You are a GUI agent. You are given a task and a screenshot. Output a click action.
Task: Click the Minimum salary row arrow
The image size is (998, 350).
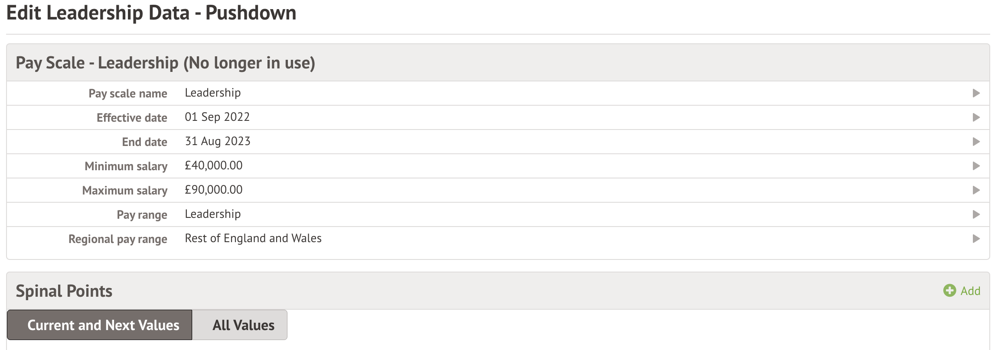976,166
